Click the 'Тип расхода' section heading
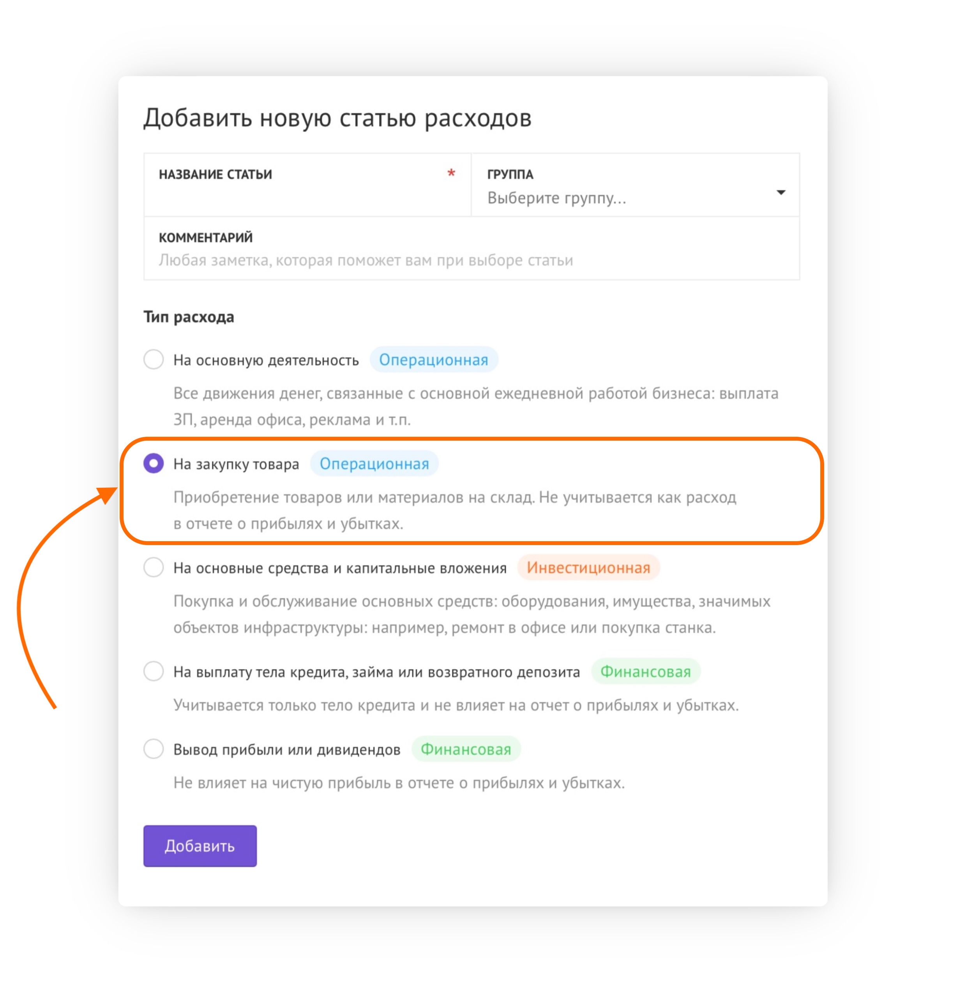This screenshot has width=959, height=990. [189, 317]
